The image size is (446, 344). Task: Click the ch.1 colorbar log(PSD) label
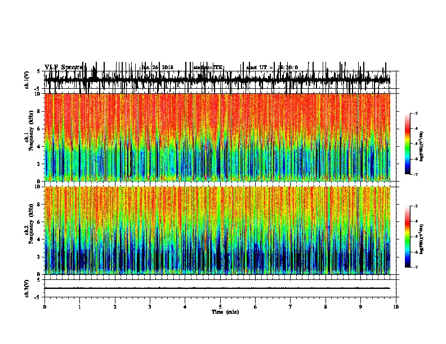pyautogui.click(x=421, y=146)
